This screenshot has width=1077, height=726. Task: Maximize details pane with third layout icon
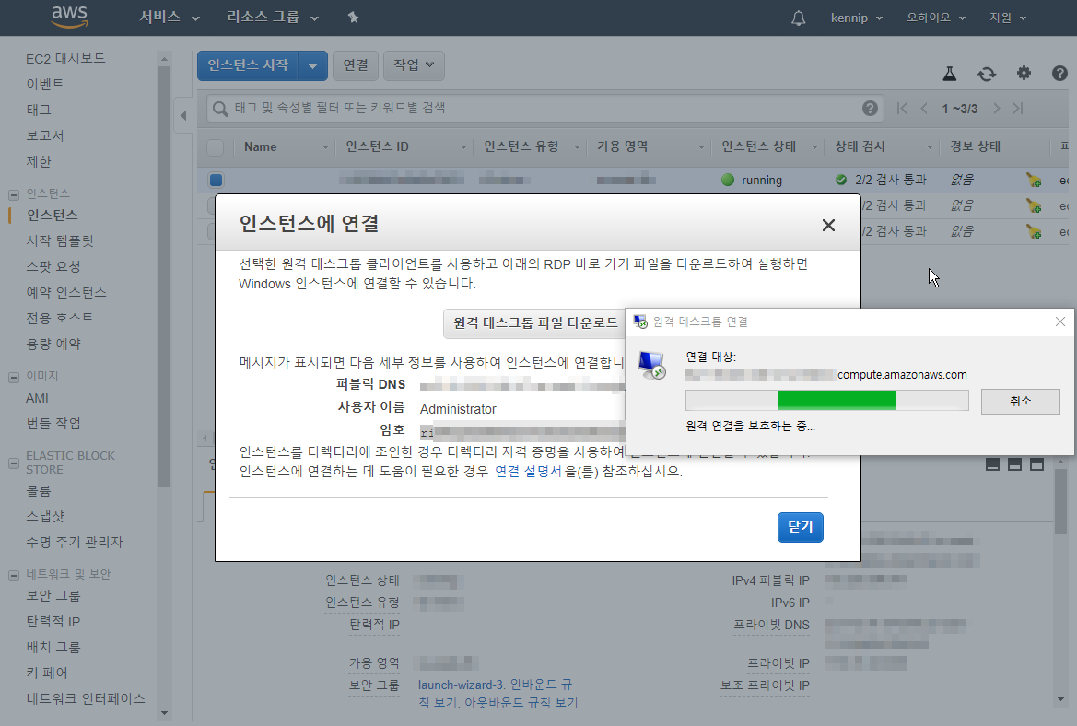coord(1036,465)
